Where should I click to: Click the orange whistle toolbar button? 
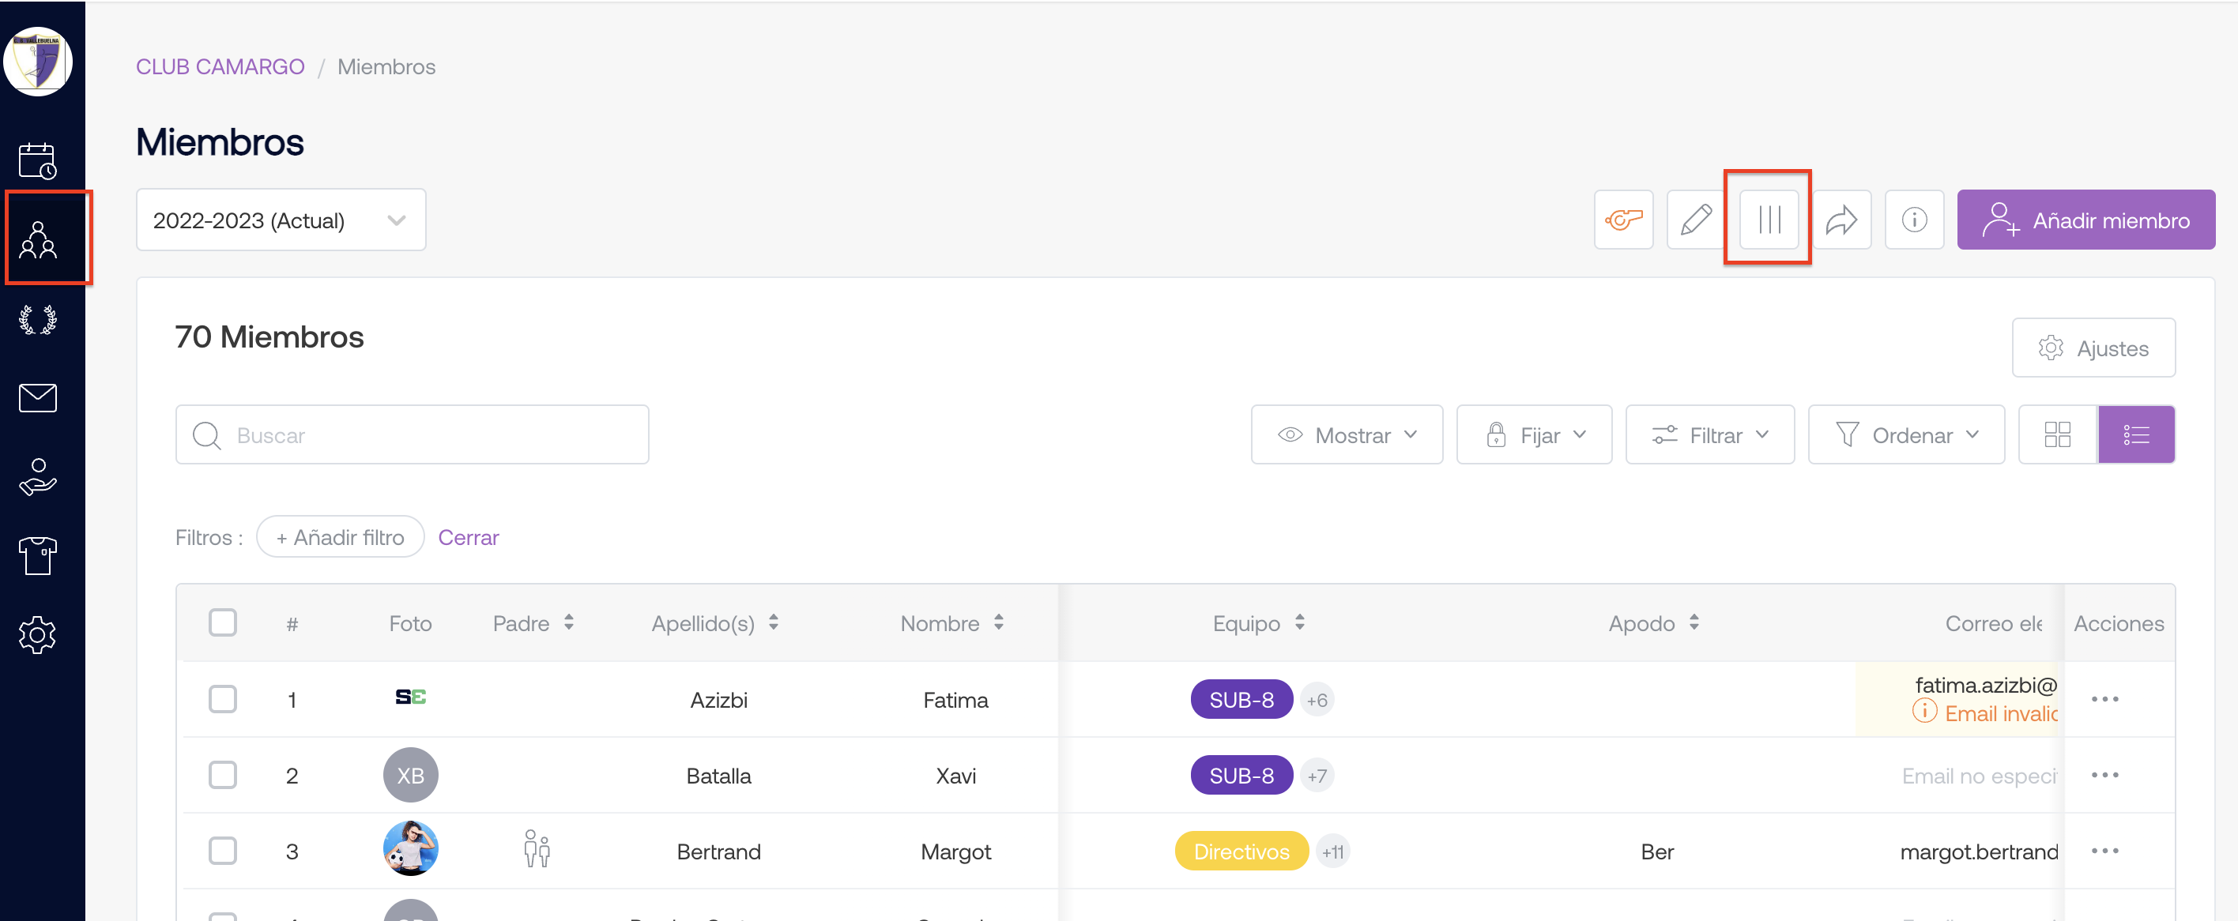click(1623, 220)
